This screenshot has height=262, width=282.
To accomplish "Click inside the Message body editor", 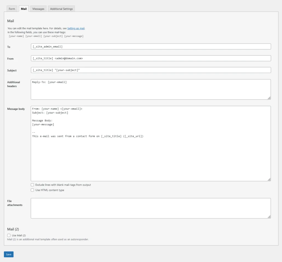I will [x=151, y=143].
